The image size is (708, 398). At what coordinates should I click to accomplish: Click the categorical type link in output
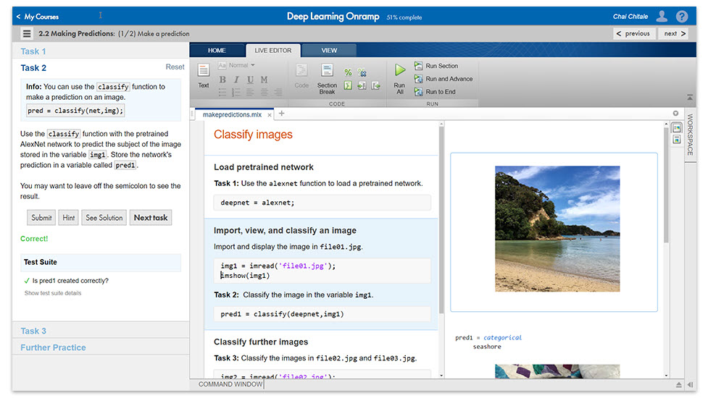[502, 338]
